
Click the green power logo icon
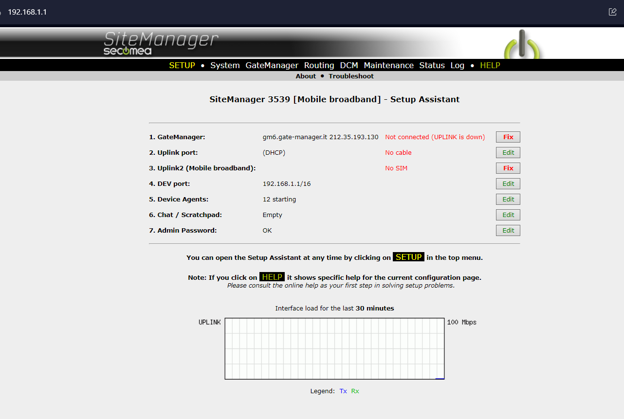(x=522, y=45)
